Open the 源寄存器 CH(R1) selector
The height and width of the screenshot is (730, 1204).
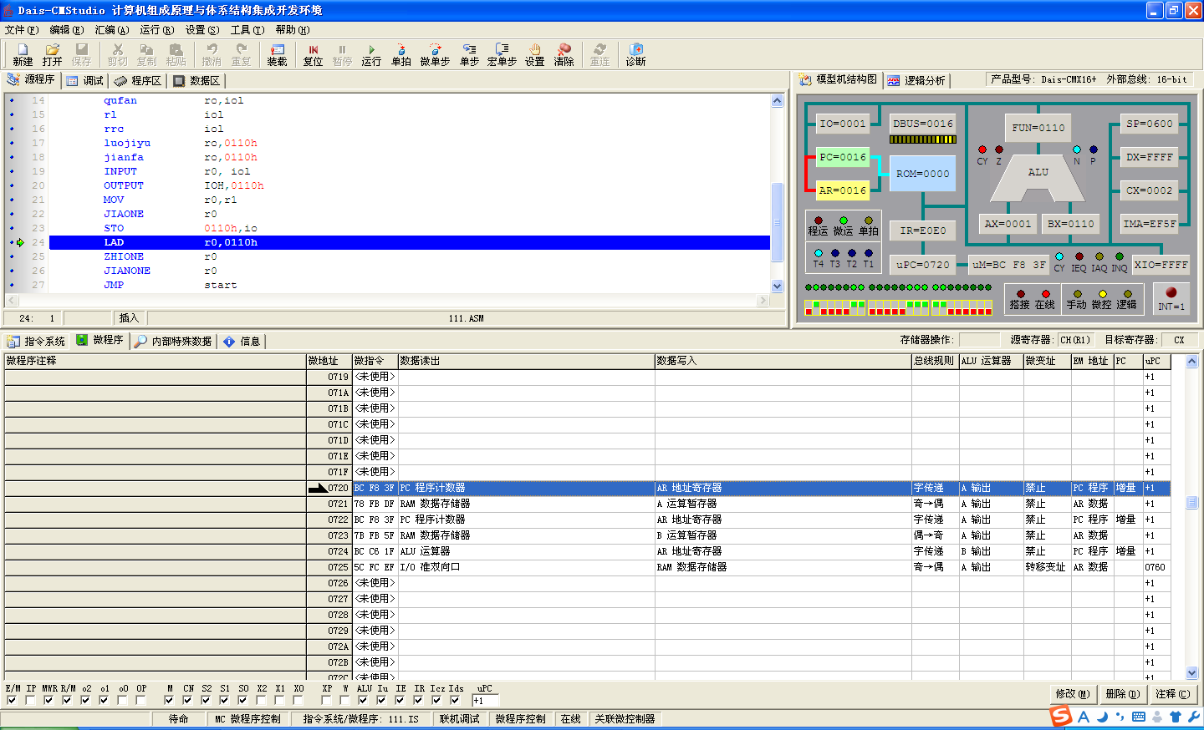click(1078, 340)
